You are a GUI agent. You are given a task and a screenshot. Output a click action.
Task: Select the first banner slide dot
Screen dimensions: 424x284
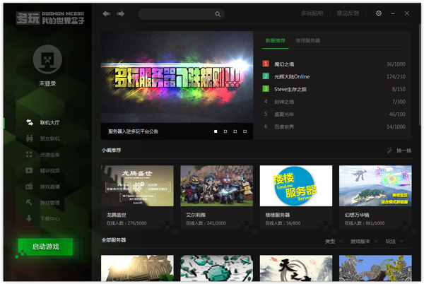click(x=216, y=131)
